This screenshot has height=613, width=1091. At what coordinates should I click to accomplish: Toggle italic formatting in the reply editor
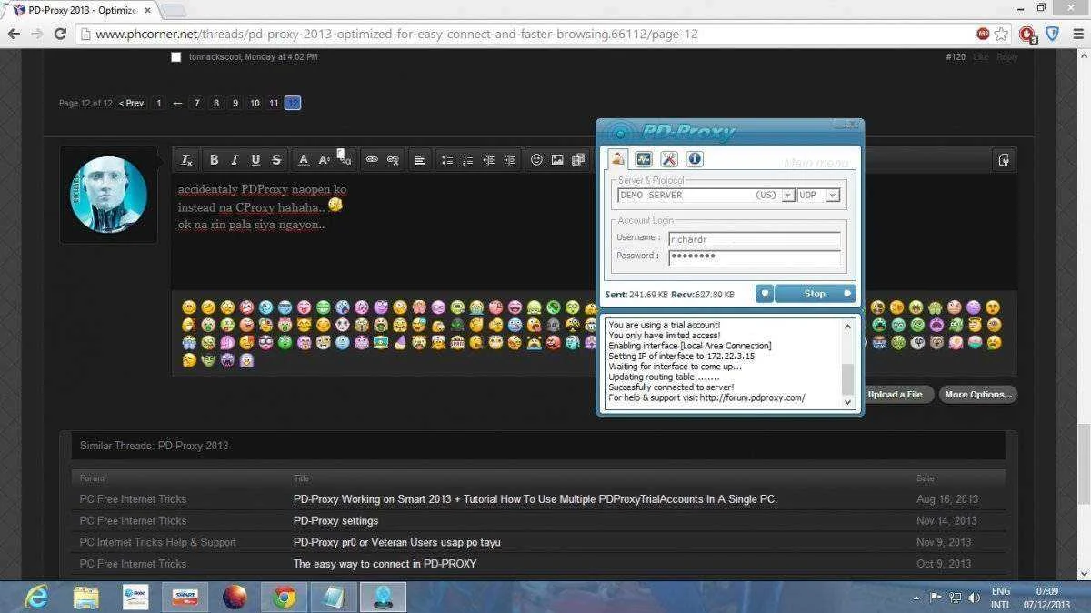click(x=235, y=159)
